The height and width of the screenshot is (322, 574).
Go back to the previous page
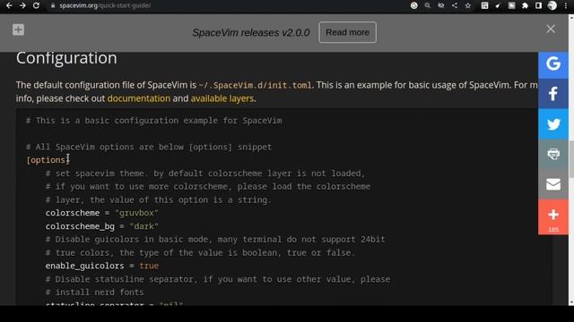[9, 5]
